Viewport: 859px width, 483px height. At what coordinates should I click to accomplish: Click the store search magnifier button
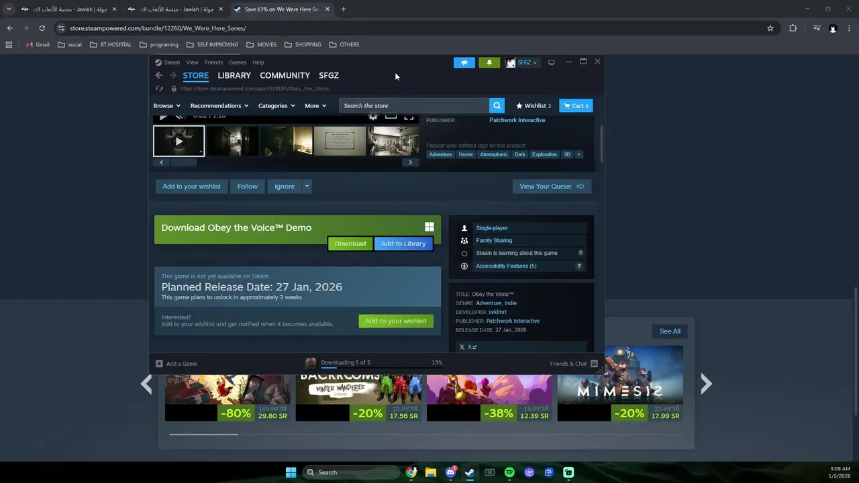click(497, 105)
